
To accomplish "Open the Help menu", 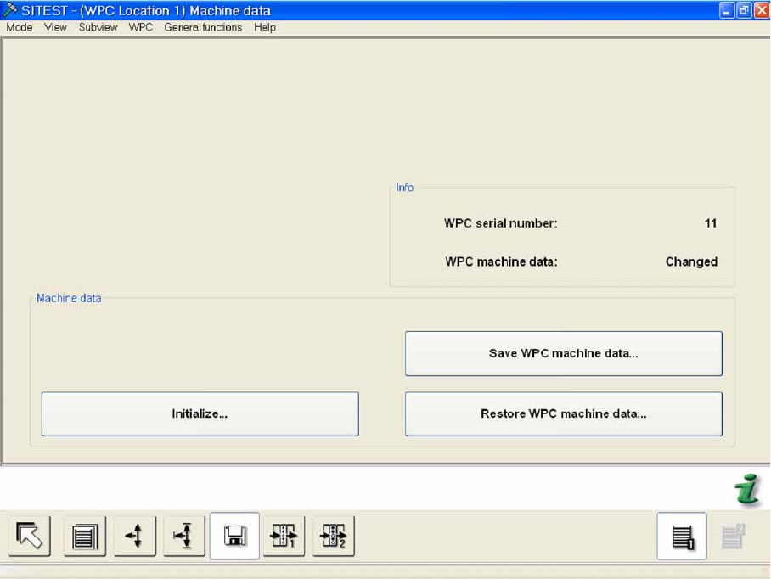I will tap(265, 27).
